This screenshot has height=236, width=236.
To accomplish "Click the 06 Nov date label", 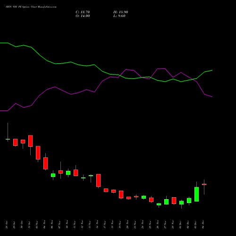I will (x=52, y=225).
